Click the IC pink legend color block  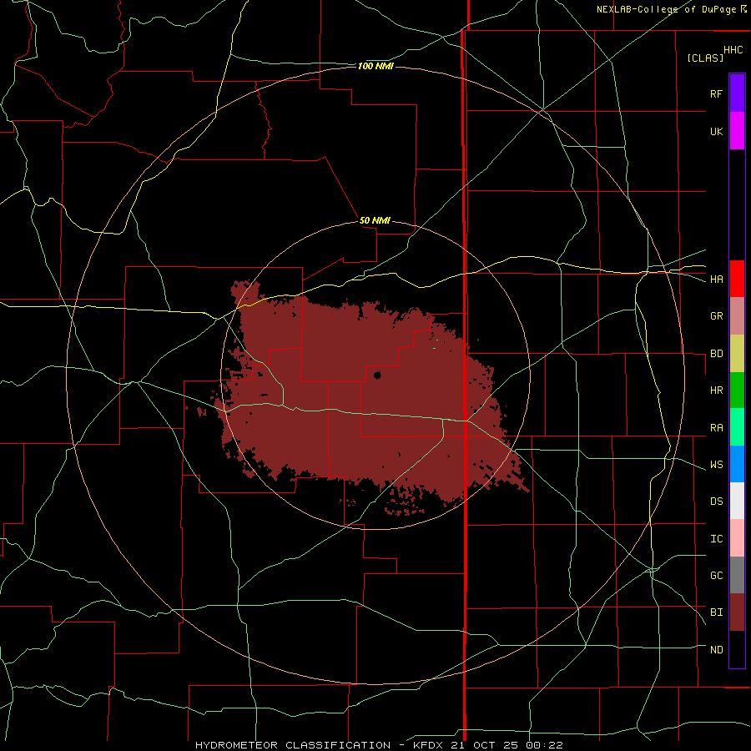(x=737, y=538)
